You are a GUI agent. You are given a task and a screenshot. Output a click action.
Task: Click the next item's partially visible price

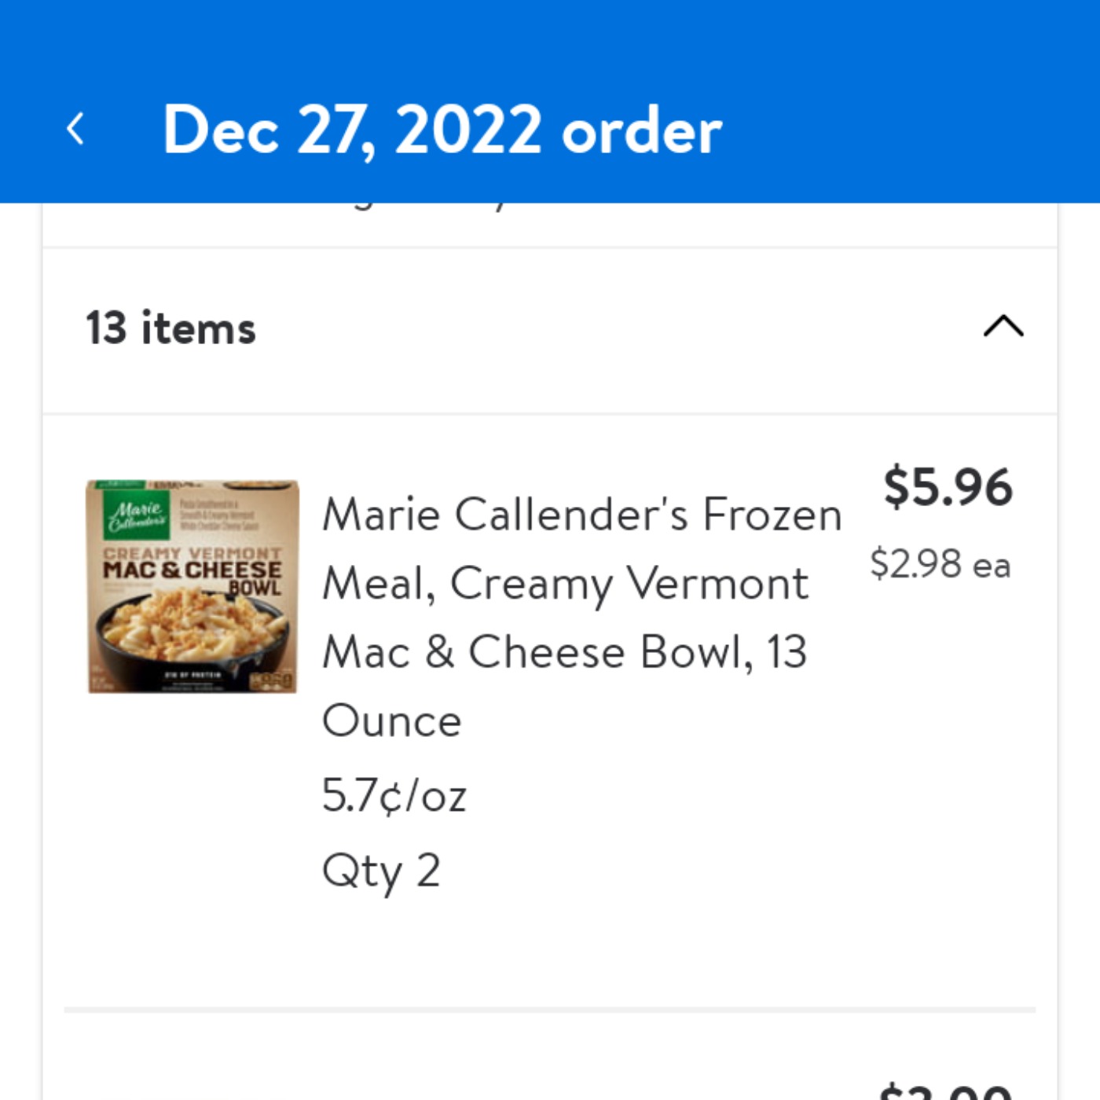tap(946, 1091)
